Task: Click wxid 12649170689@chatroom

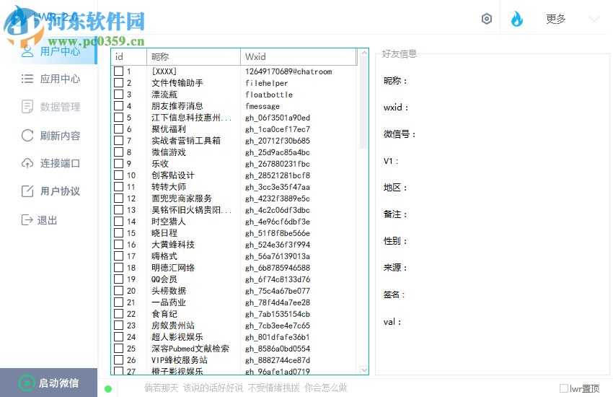Action: coord(288,71)
